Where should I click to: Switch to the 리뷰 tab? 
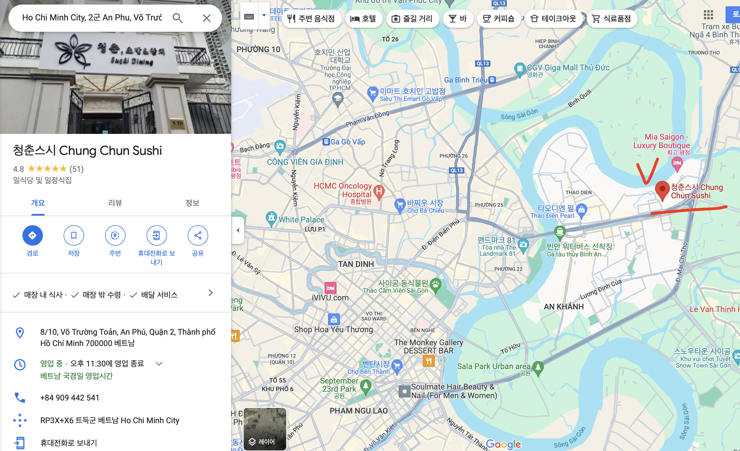pos(115,203)
